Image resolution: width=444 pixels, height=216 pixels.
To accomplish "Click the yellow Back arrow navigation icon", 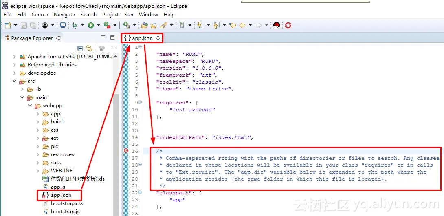I will tap(242, 25).
